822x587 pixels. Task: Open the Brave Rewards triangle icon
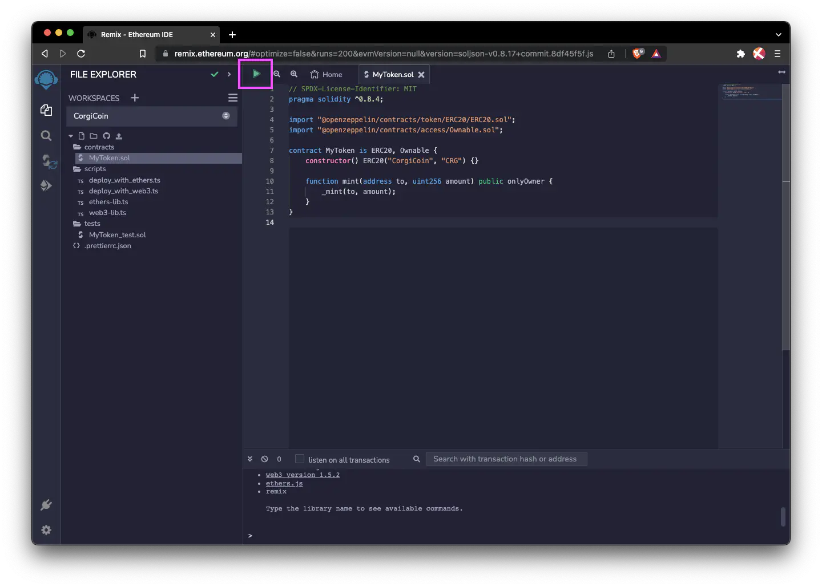click(656, 54)
